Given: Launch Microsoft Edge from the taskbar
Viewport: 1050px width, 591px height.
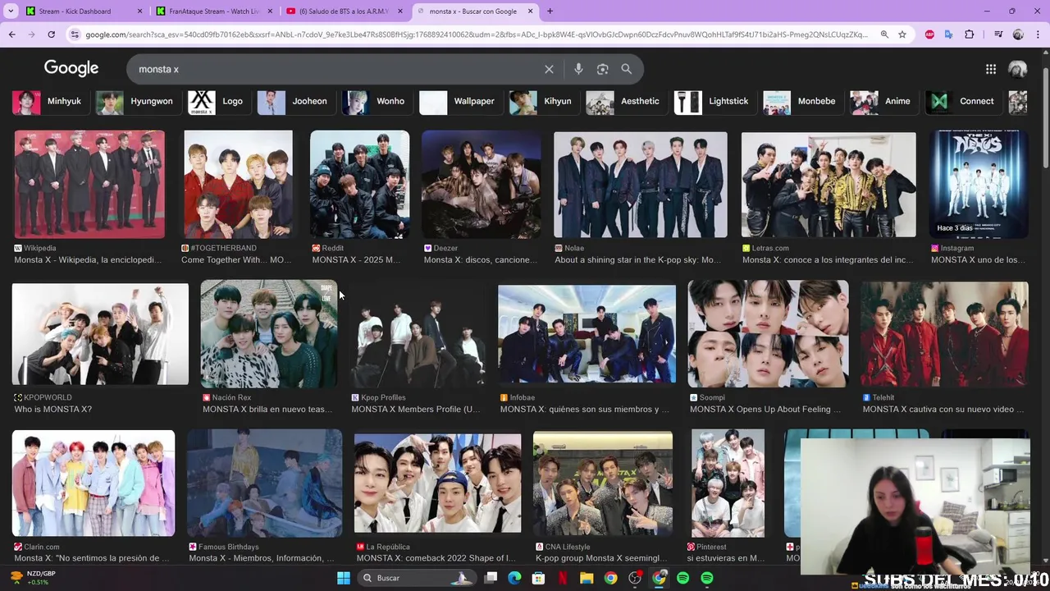Looking at the screenshot, I should (514, 578).
